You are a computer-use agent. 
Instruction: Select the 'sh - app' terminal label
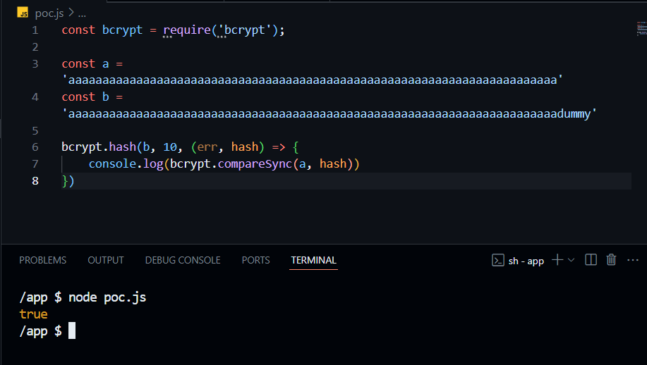526,261
